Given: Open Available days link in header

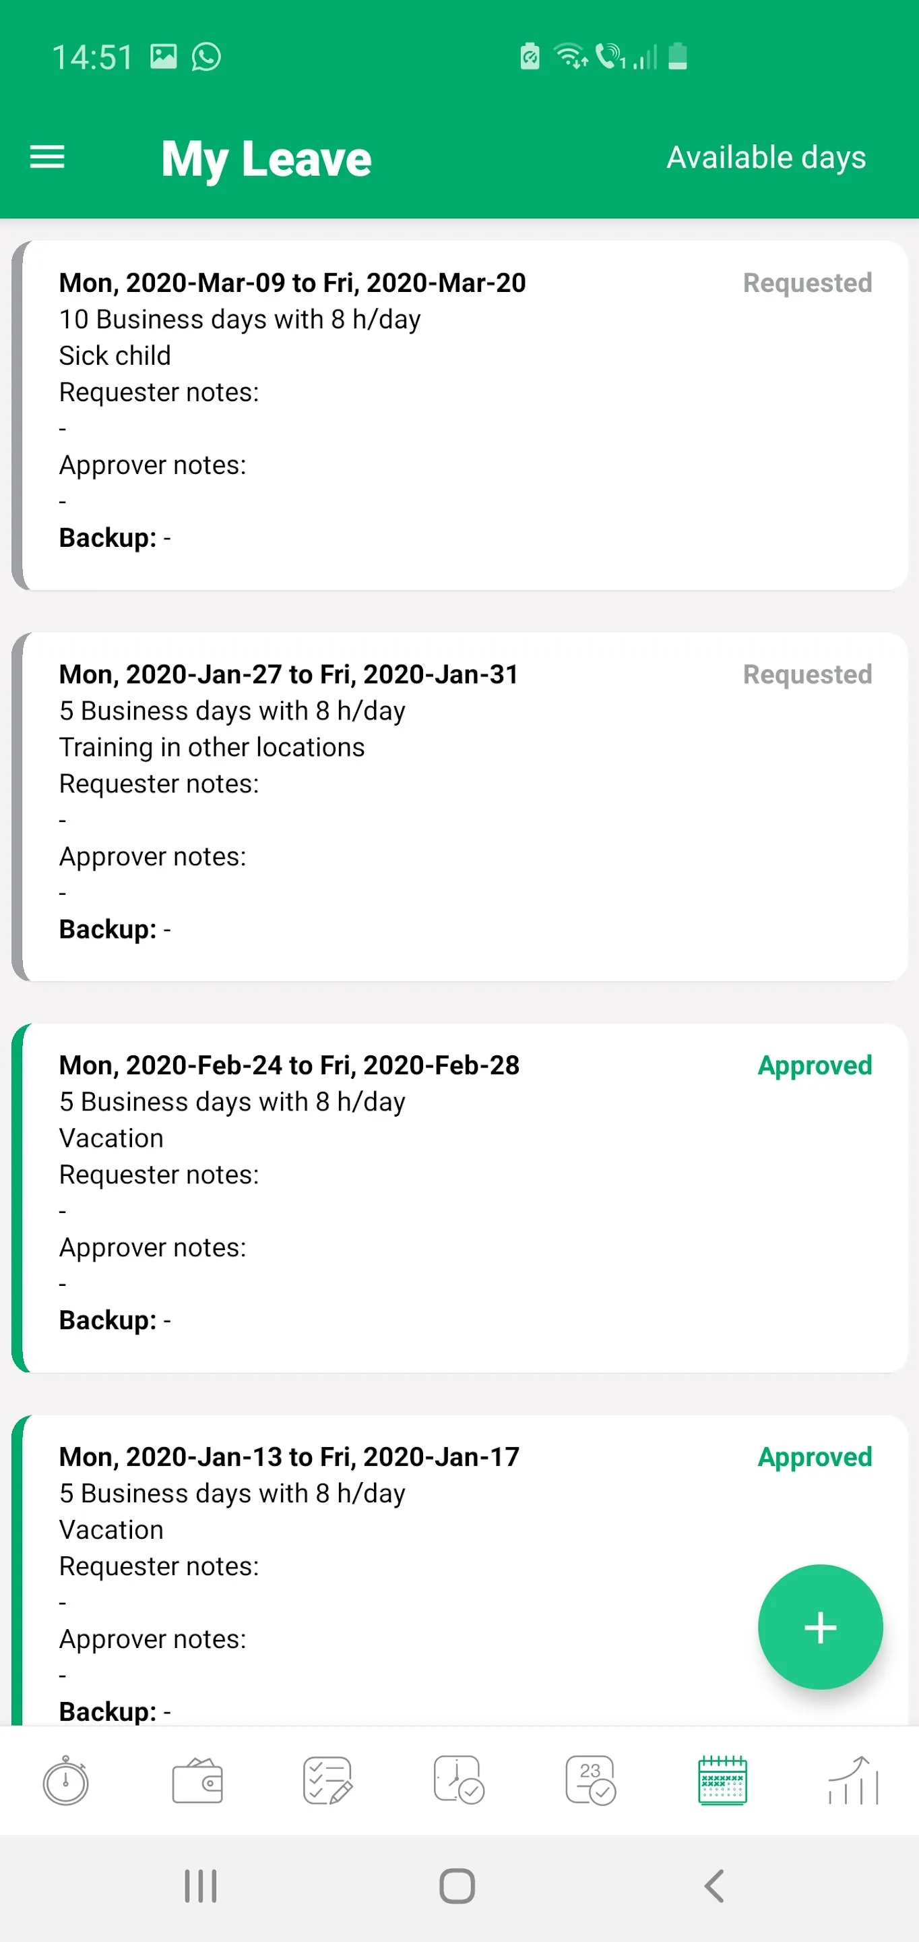Looking at the screenshot, I should tap(766, 158).
